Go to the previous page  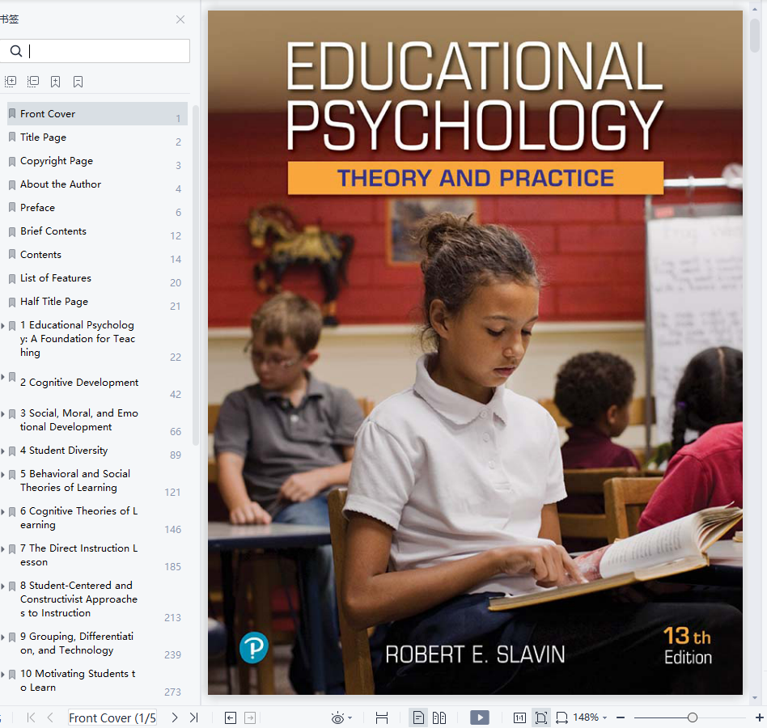(50, 717)
